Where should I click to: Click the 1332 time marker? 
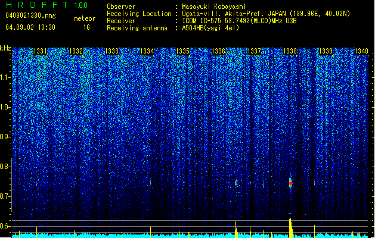(76, 51)
